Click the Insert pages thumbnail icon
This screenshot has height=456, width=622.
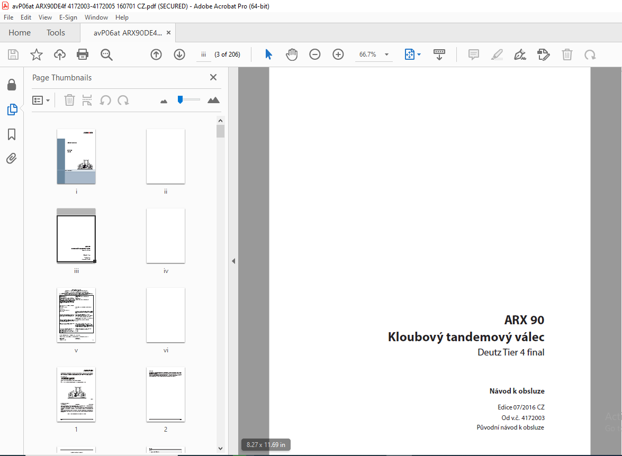point(87,100)
